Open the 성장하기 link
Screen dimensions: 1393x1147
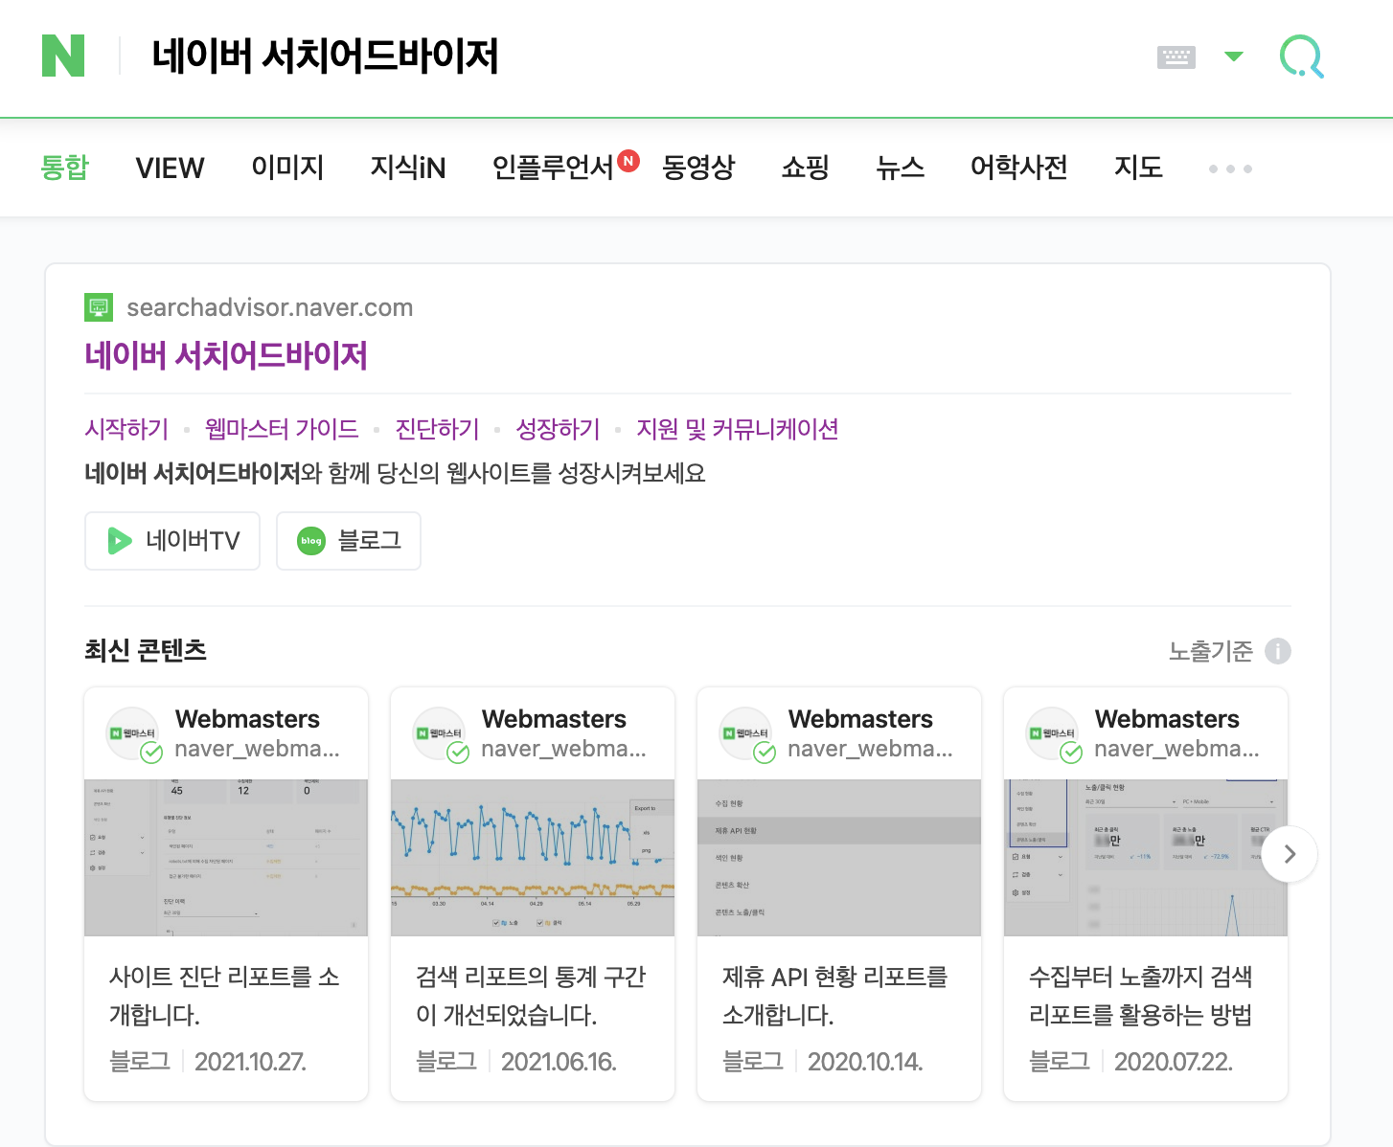[558, 429]
